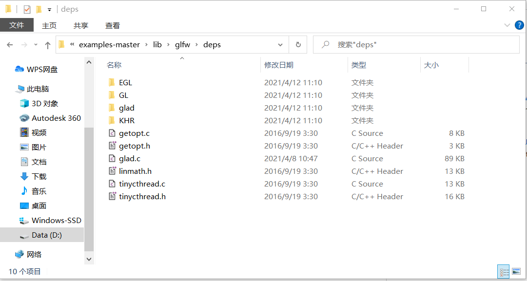Expand the ribbon with the chevron
Image resolution: width=527 pixels, height=281 pixels.
[507, 25]
